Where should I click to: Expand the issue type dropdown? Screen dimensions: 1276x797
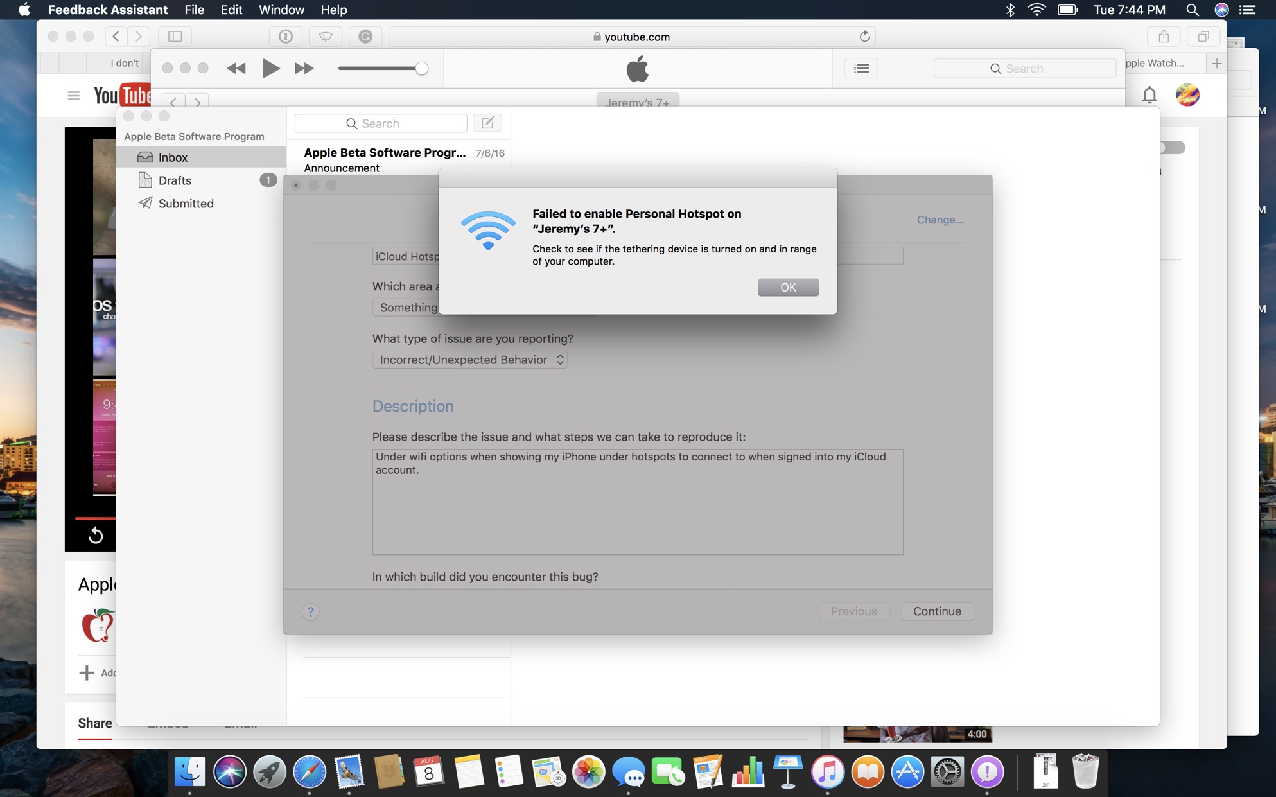[469, 360]
